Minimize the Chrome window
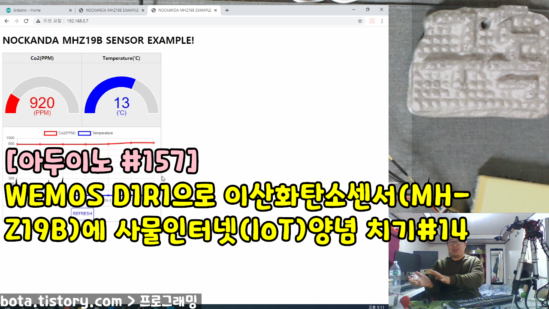 353,9
